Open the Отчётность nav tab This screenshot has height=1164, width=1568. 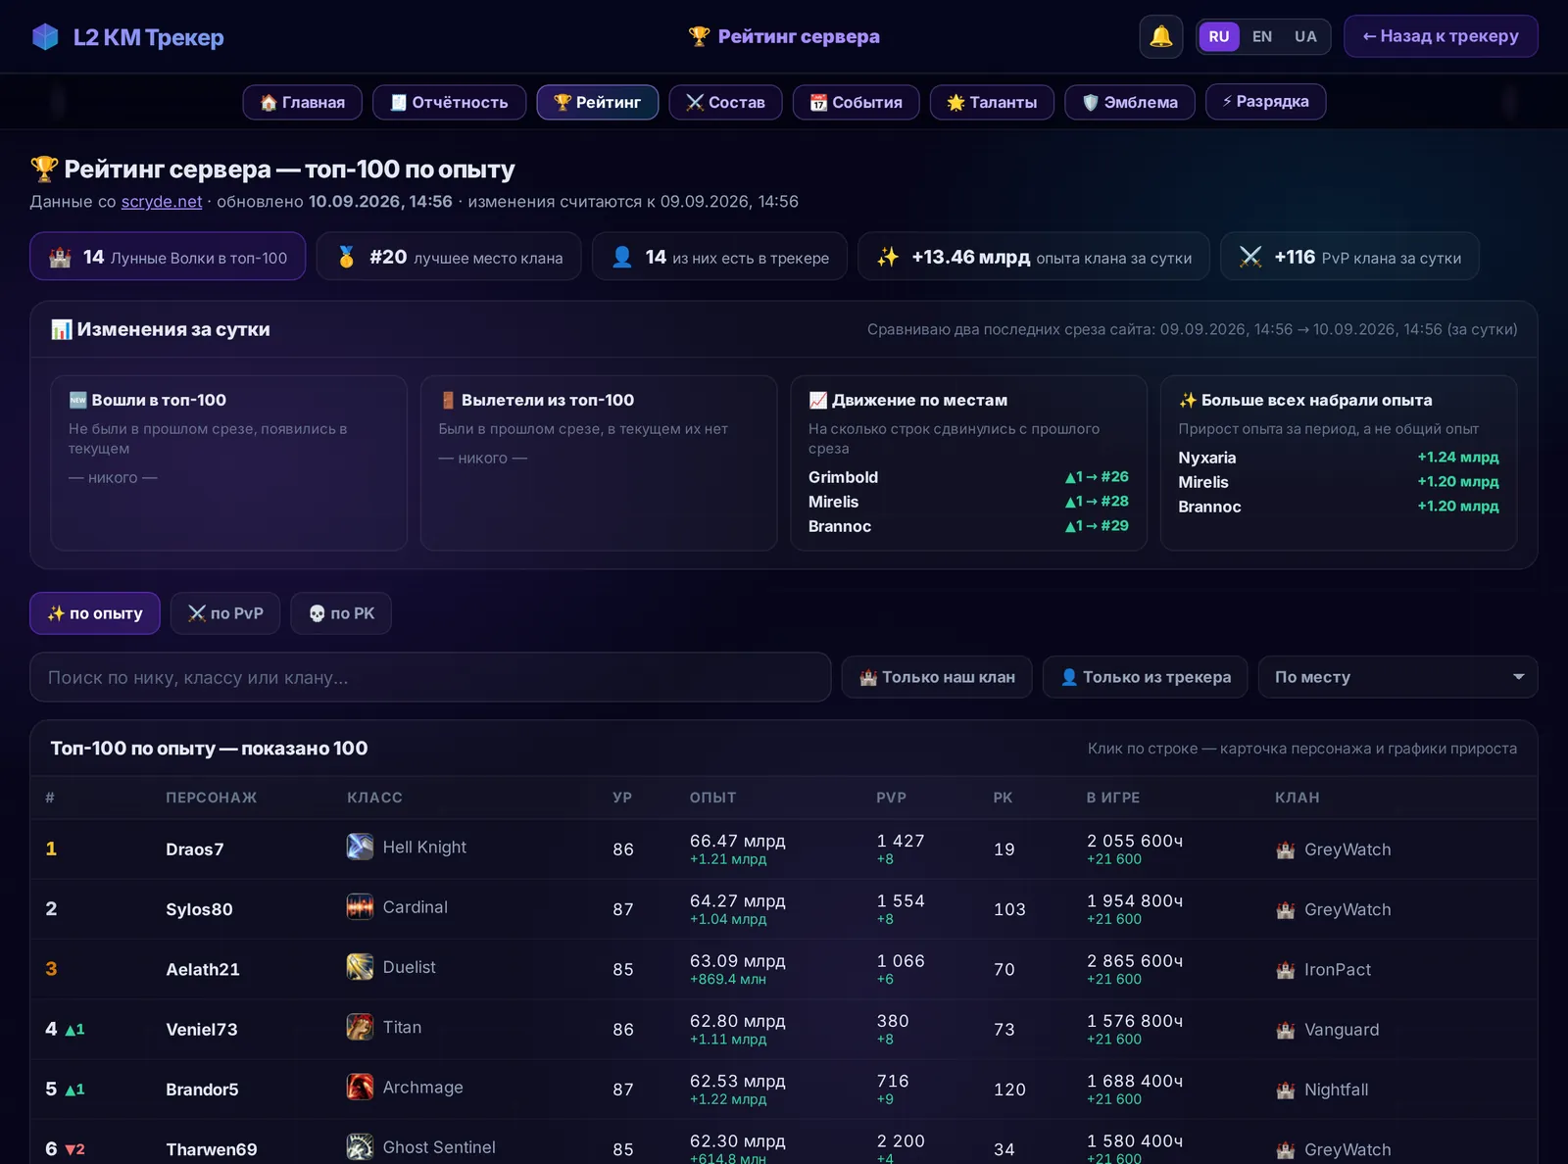tap(449, 102)
